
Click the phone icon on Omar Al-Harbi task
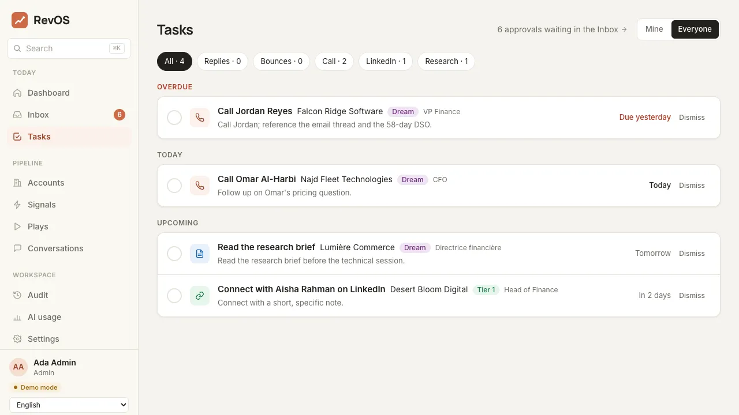pos(200,186)
